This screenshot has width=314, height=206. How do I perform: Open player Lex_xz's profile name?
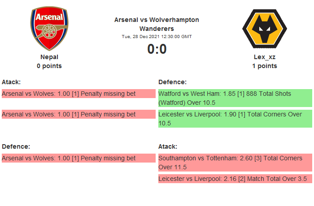(264, 57)
